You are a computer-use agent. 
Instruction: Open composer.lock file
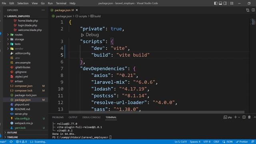click(24, 90)
